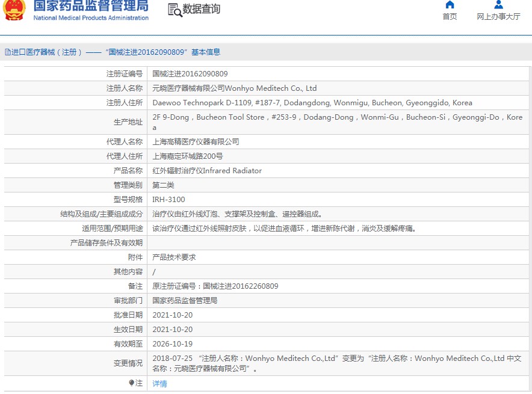Click the user icon above 网上办事大厅

(498, 5)
